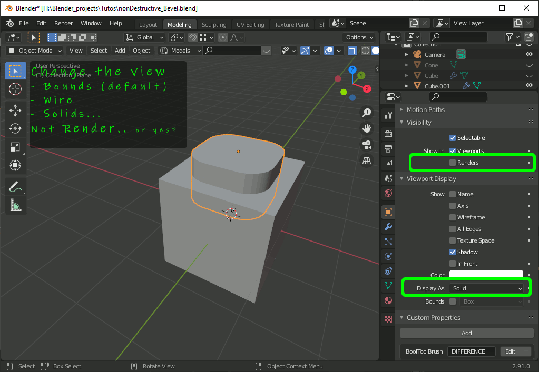Image resolution: width=539 pixels, height=372 pixels.
Task: Open Particles properties tab
Action: point(388,242)
